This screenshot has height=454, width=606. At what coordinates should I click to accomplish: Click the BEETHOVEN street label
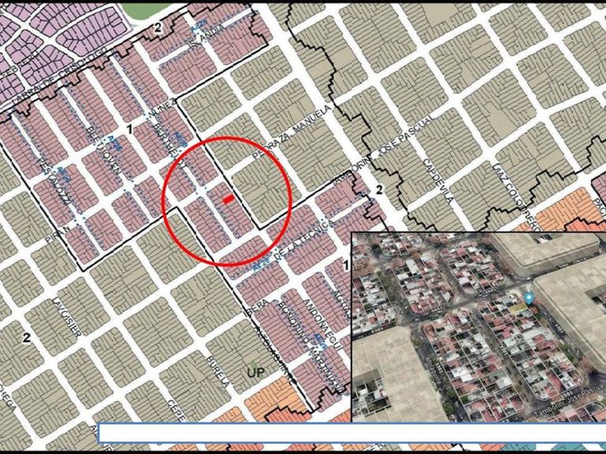pyautogui.click(x=104, y=151)
